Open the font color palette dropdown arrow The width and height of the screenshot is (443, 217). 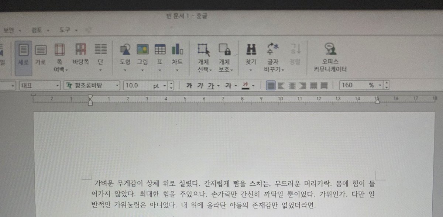coord(253,86)
